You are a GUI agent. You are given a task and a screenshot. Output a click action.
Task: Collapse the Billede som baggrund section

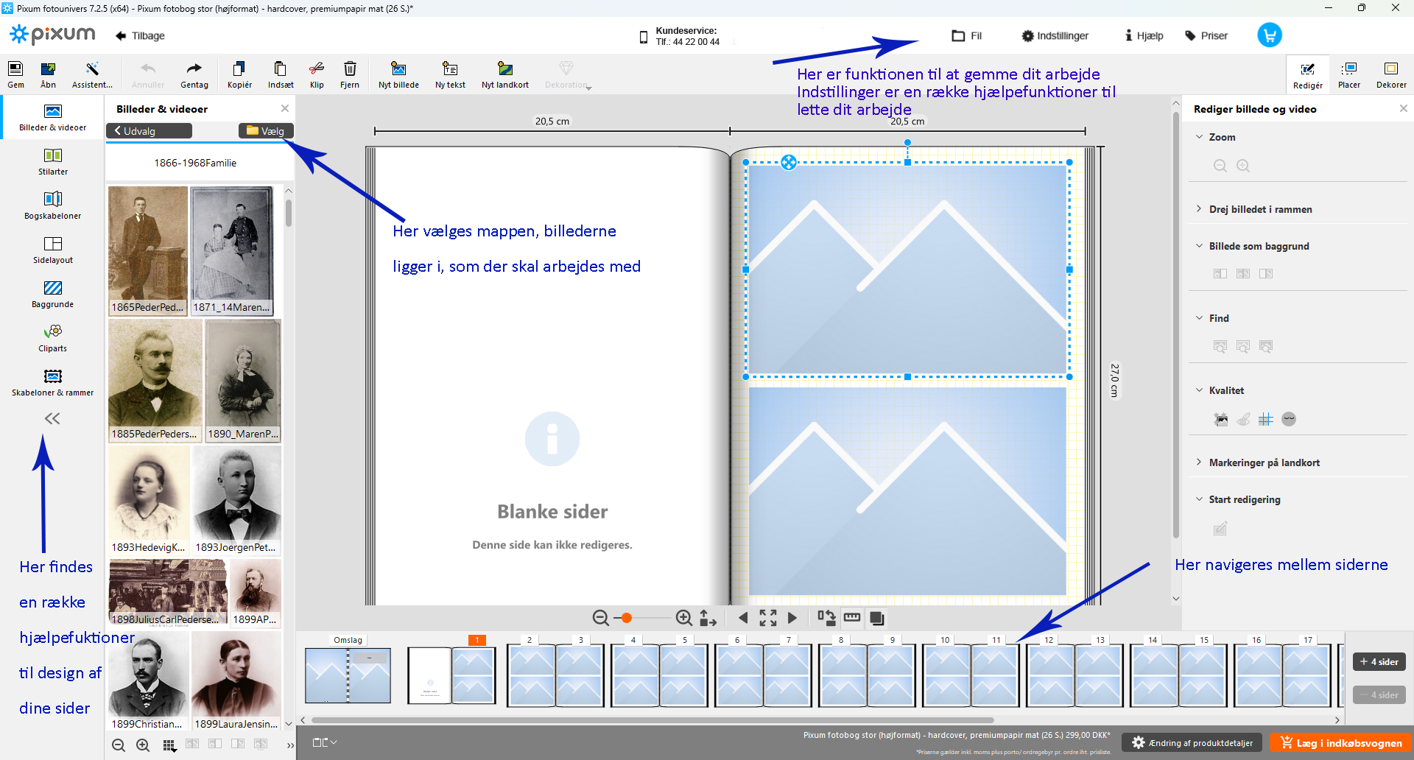(x=1258, y=246)
